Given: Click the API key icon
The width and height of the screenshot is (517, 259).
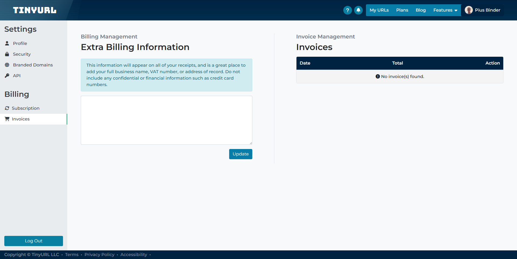Looking at the screenshot, I should (7, 76).
